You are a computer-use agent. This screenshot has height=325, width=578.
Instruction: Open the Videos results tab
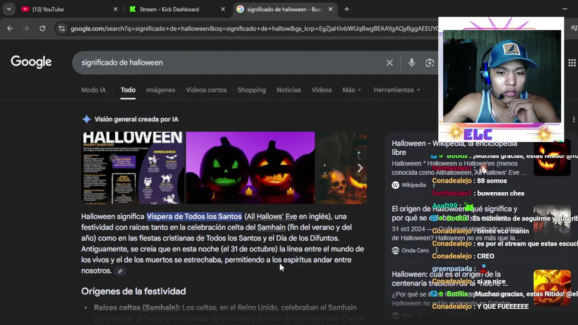coord(322,90)
